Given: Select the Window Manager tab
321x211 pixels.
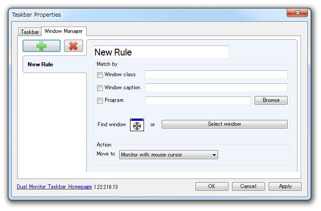Looking at the screenshot, I should [64, 31].
